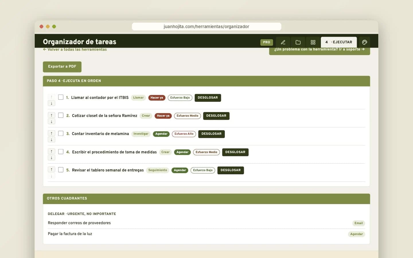Select the '4 · EJECUTAR' tab

[339, 42]
